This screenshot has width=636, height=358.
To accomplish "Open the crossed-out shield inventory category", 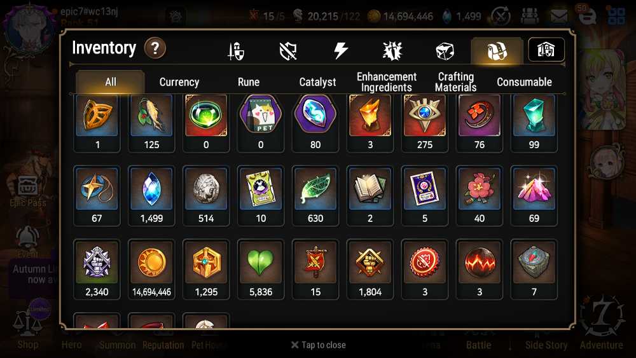I will click(x=288, y=52).
